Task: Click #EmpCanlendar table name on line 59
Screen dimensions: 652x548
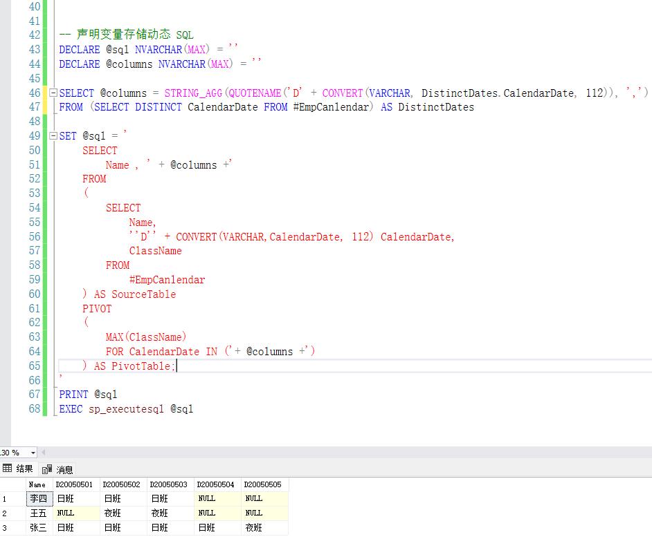Action: pyautogui.click(x=167, y=280)
